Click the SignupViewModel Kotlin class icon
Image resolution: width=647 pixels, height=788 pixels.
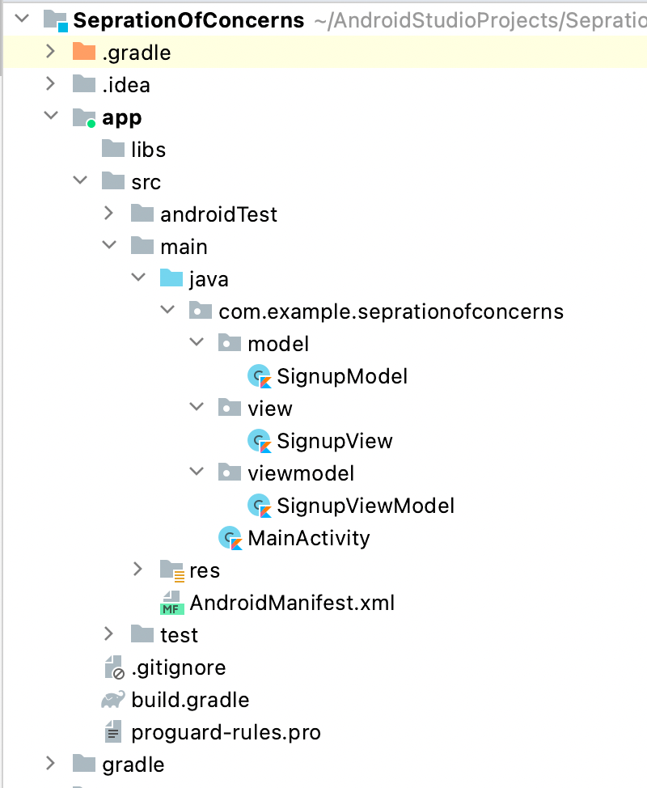click(260, 506)
